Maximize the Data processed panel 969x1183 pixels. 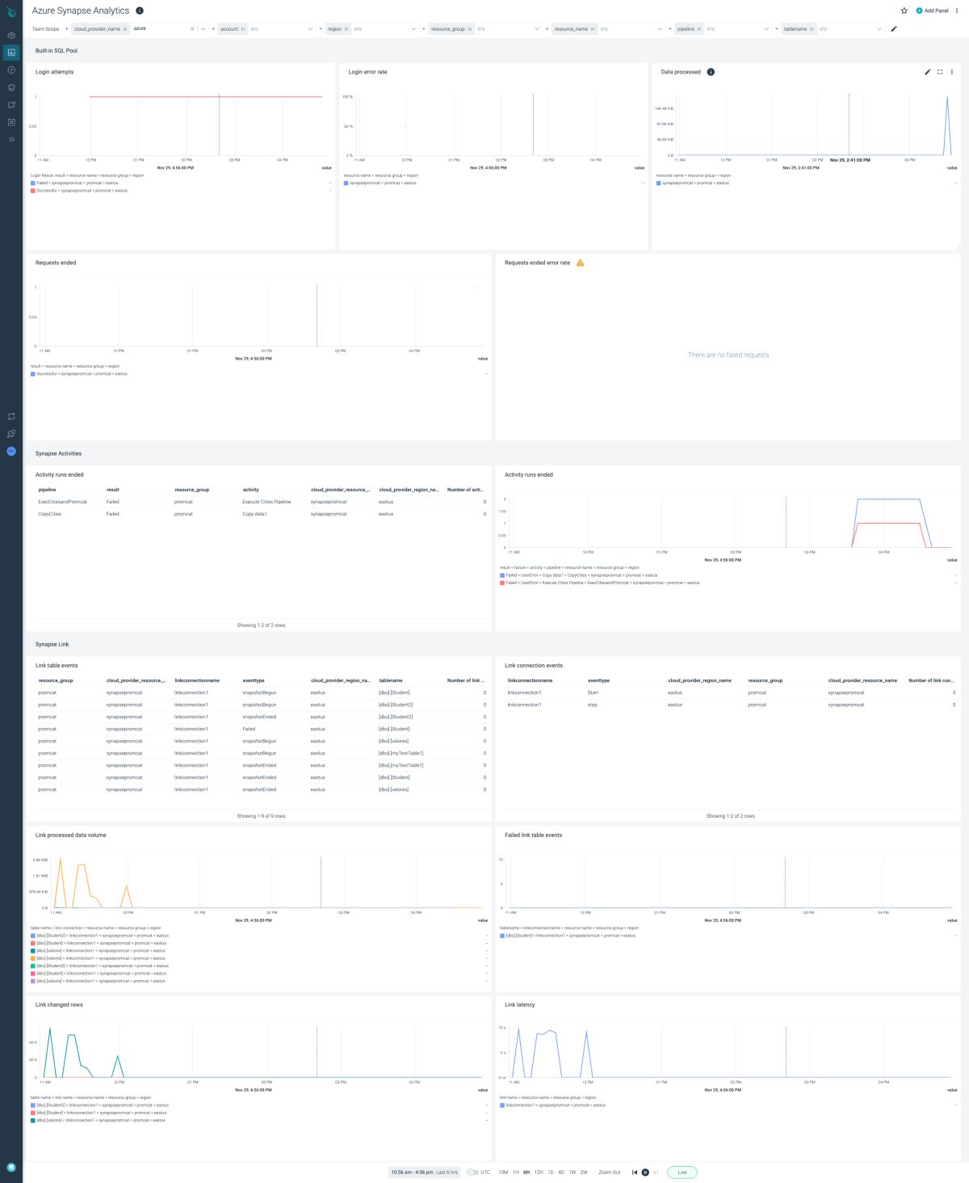coord(940,72)
